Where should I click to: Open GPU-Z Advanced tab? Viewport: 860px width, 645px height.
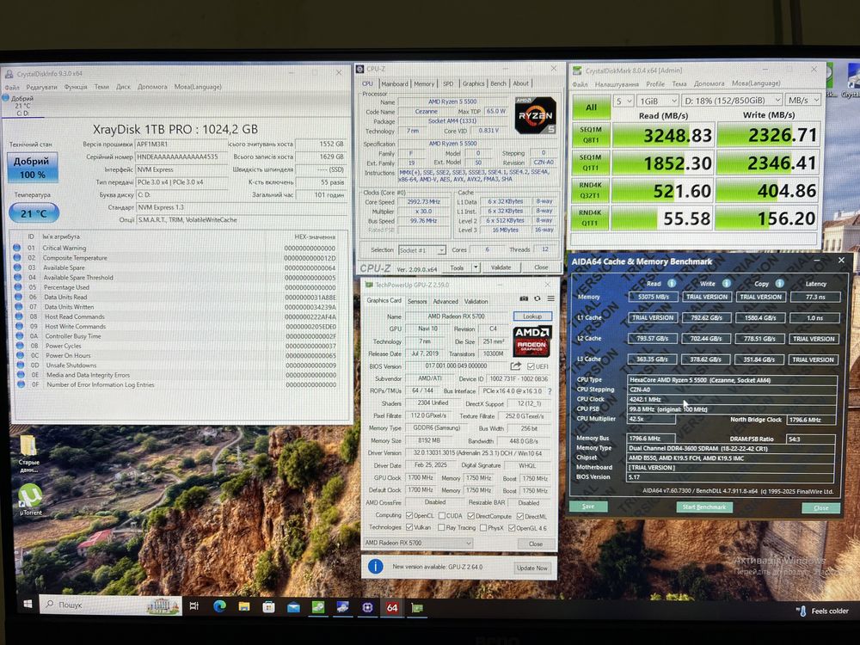[445, 301]
